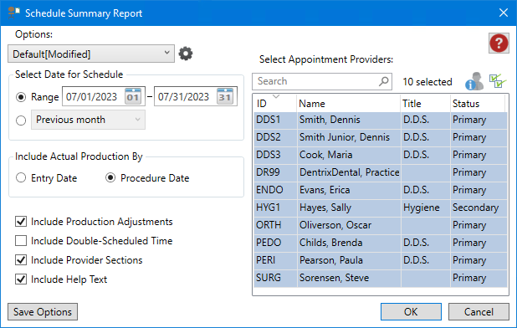517x328 pixels.
Task: Open the Previous month dropdown
Action: pos(88,120)
